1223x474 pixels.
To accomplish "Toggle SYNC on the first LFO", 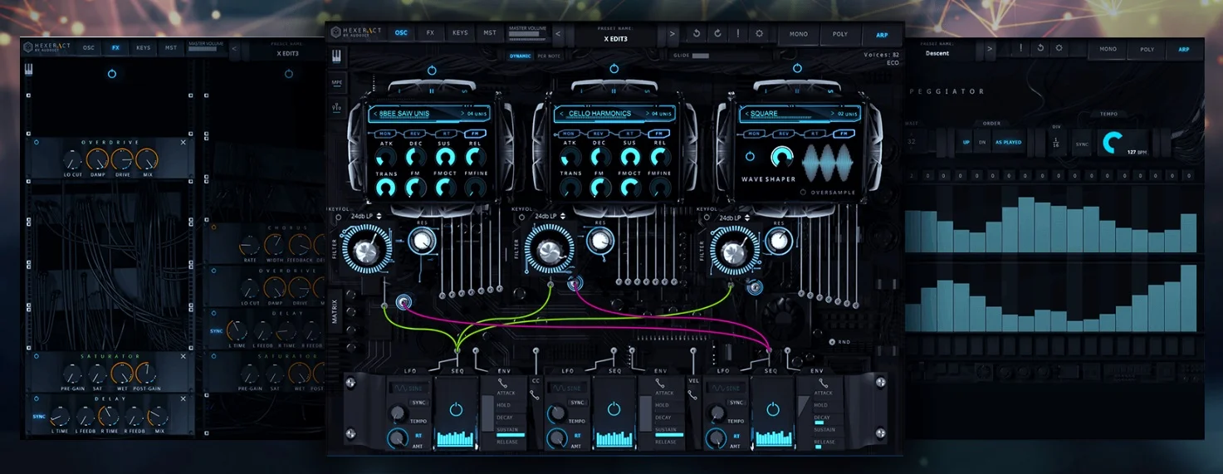I will click(x=419, y=402).
